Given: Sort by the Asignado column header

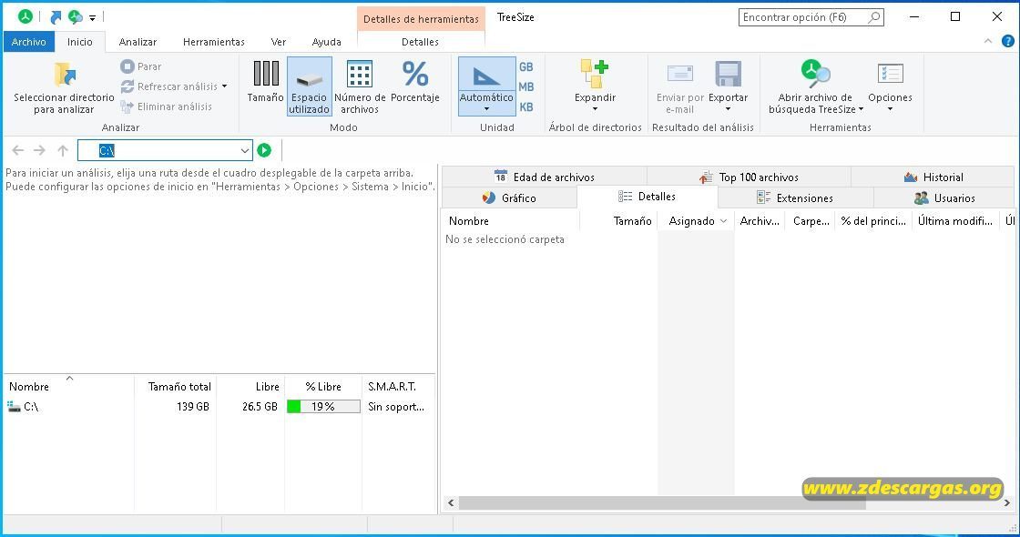Looking at the screenshot, I should pos(696,221).
